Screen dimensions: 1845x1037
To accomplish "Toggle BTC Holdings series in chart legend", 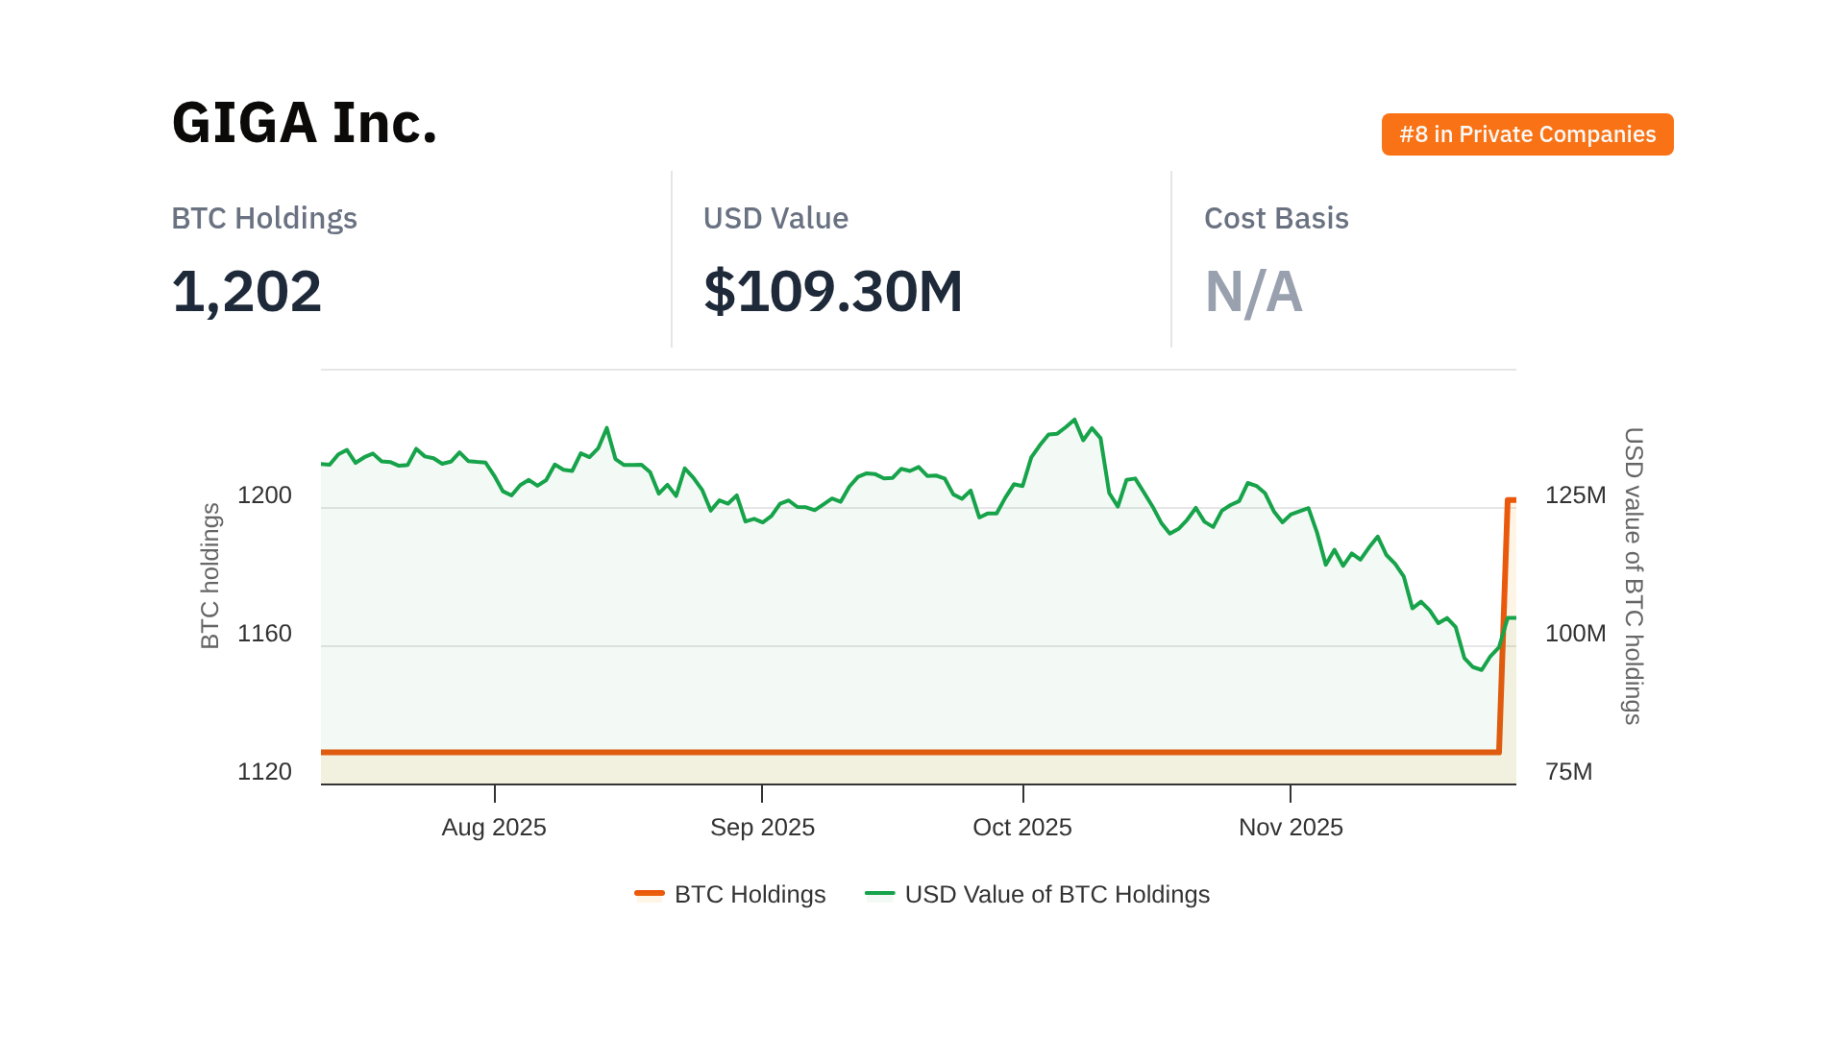I will click(x=750, y=894).
